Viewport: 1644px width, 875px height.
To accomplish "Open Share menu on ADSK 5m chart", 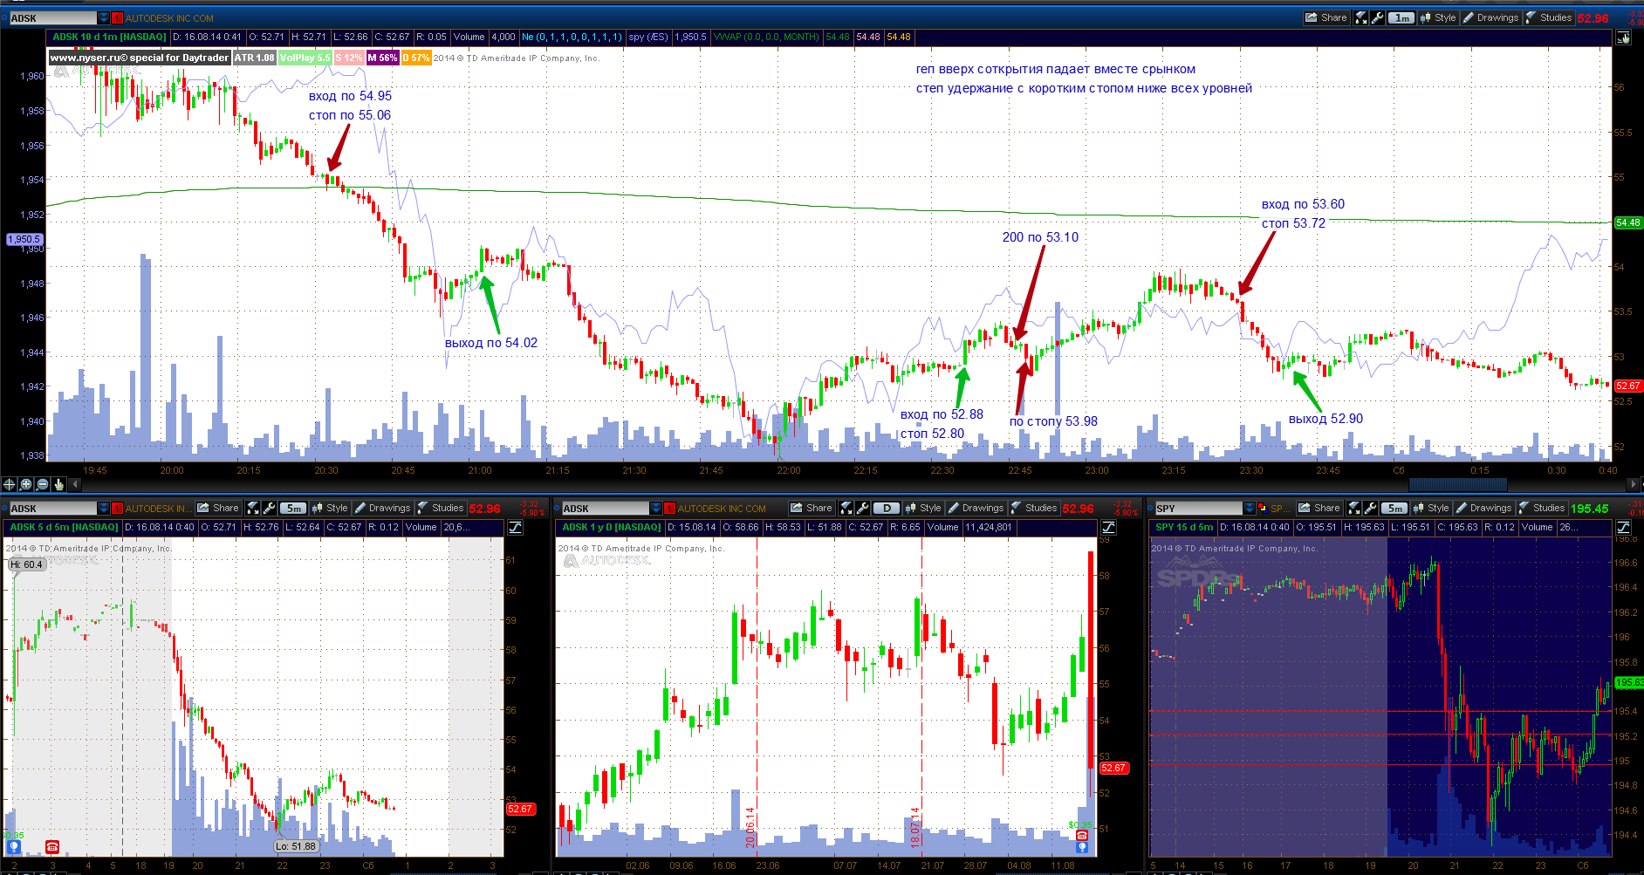I will (218, 508).
